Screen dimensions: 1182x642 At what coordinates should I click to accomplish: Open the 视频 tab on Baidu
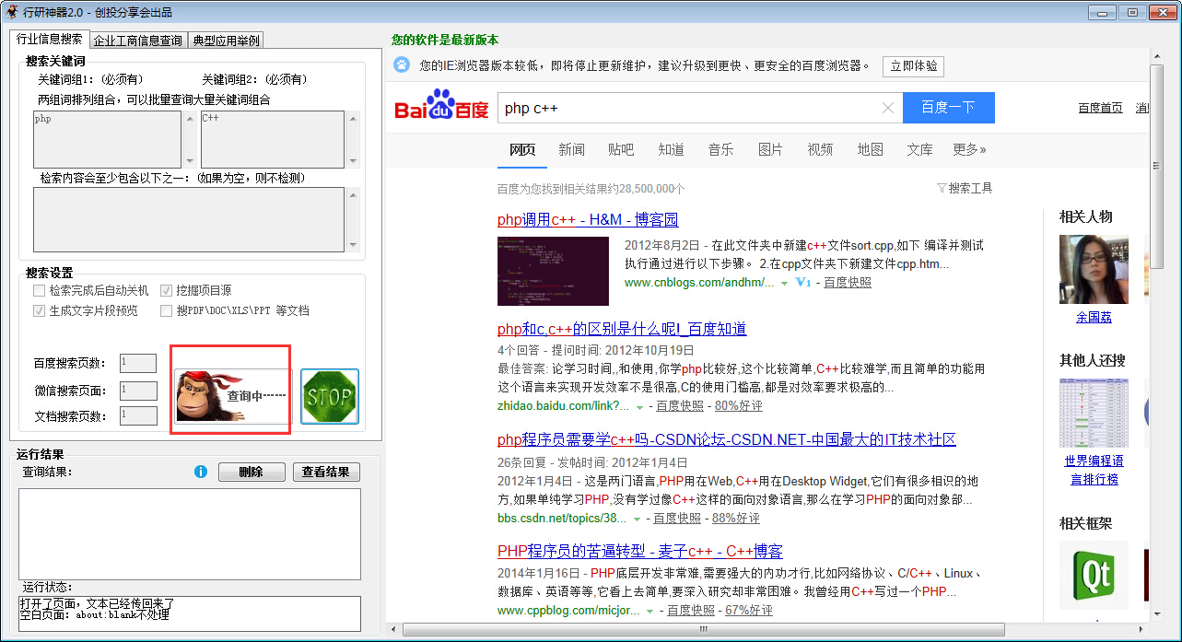820,149
